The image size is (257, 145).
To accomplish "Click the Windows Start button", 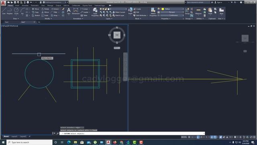I will [3, 142].
